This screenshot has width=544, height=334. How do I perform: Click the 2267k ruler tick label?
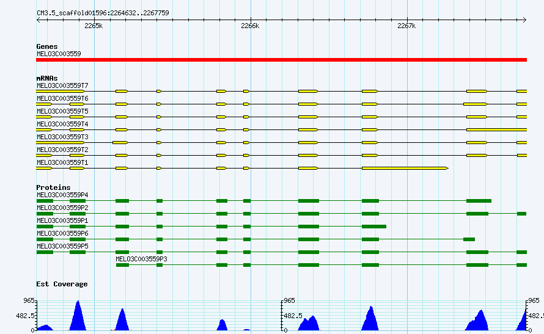[x=406, y=26]
